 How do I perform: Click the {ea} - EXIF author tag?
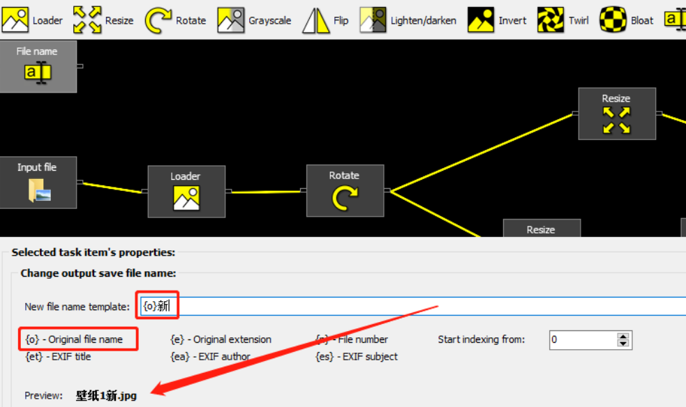click(210, 356)
